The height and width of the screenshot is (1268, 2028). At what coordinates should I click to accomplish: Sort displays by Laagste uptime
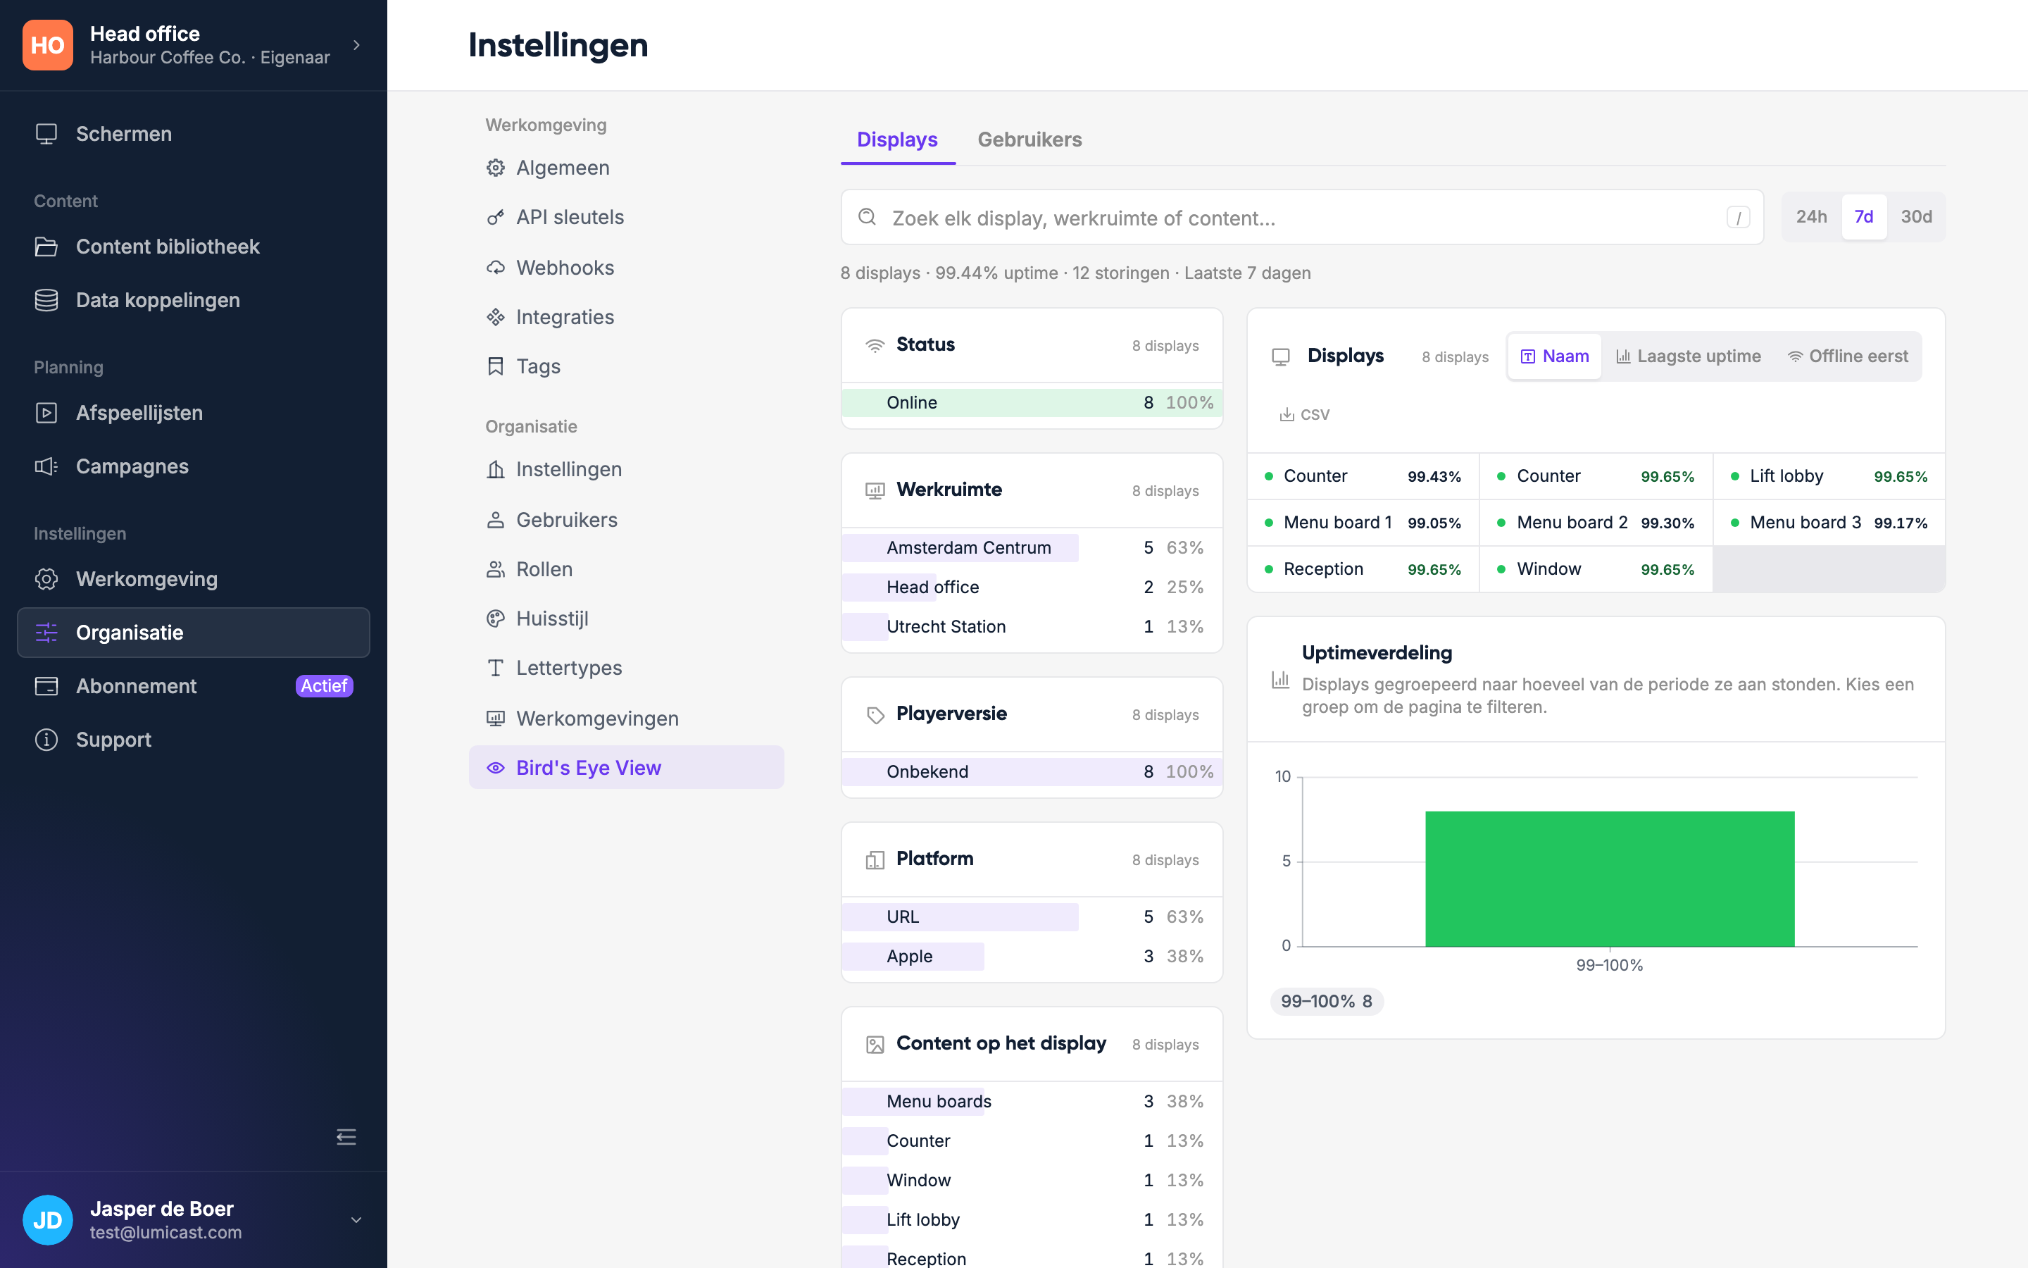(x=1688, y=356)
